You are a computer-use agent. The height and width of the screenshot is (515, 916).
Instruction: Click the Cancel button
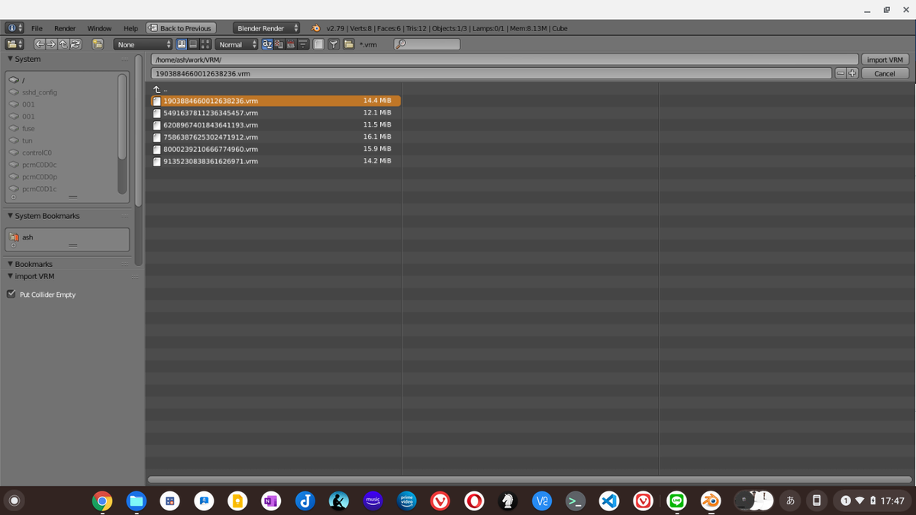pyautogui.click(x=885, y=73)
